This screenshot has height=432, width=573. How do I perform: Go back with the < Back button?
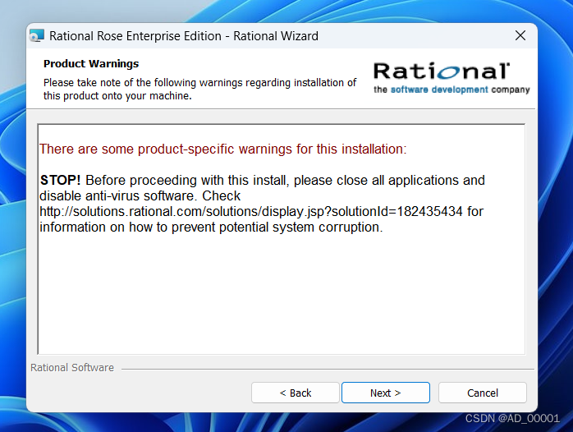click(x=296, y=393)
